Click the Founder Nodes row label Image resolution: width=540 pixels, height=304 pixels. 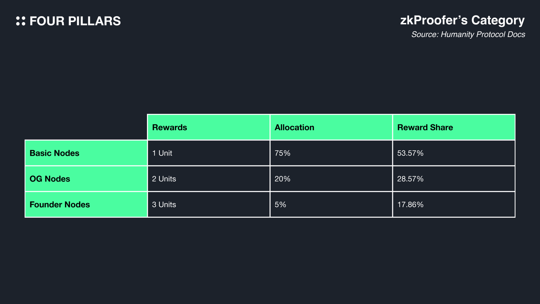click(x=60, y=205)
